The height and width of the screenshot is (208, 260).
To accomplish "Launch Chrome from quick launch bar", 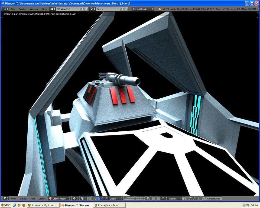I will click(x=19, y=205).
